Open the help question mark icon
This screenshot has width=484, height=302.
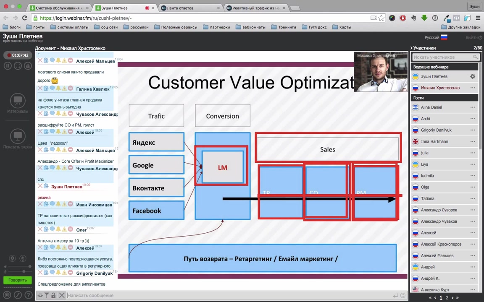click(x=28, y=295)
